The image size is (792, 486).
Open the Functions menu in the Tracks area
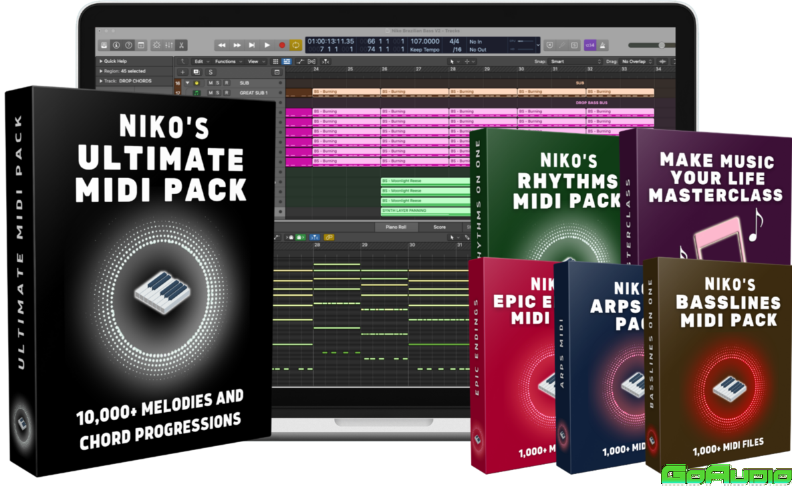click(228, 62)
